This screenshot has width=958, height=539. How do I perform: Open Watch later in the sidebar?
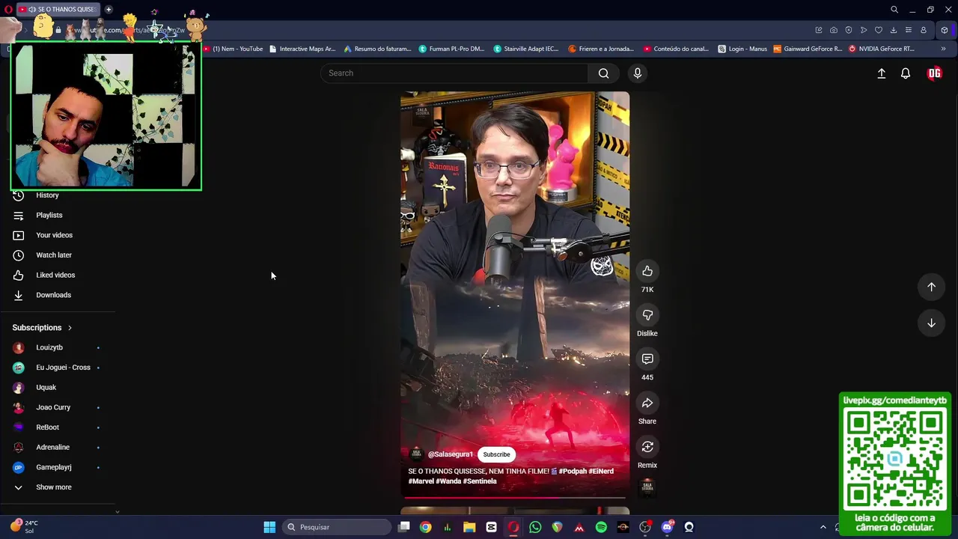(x=54, y=255)
